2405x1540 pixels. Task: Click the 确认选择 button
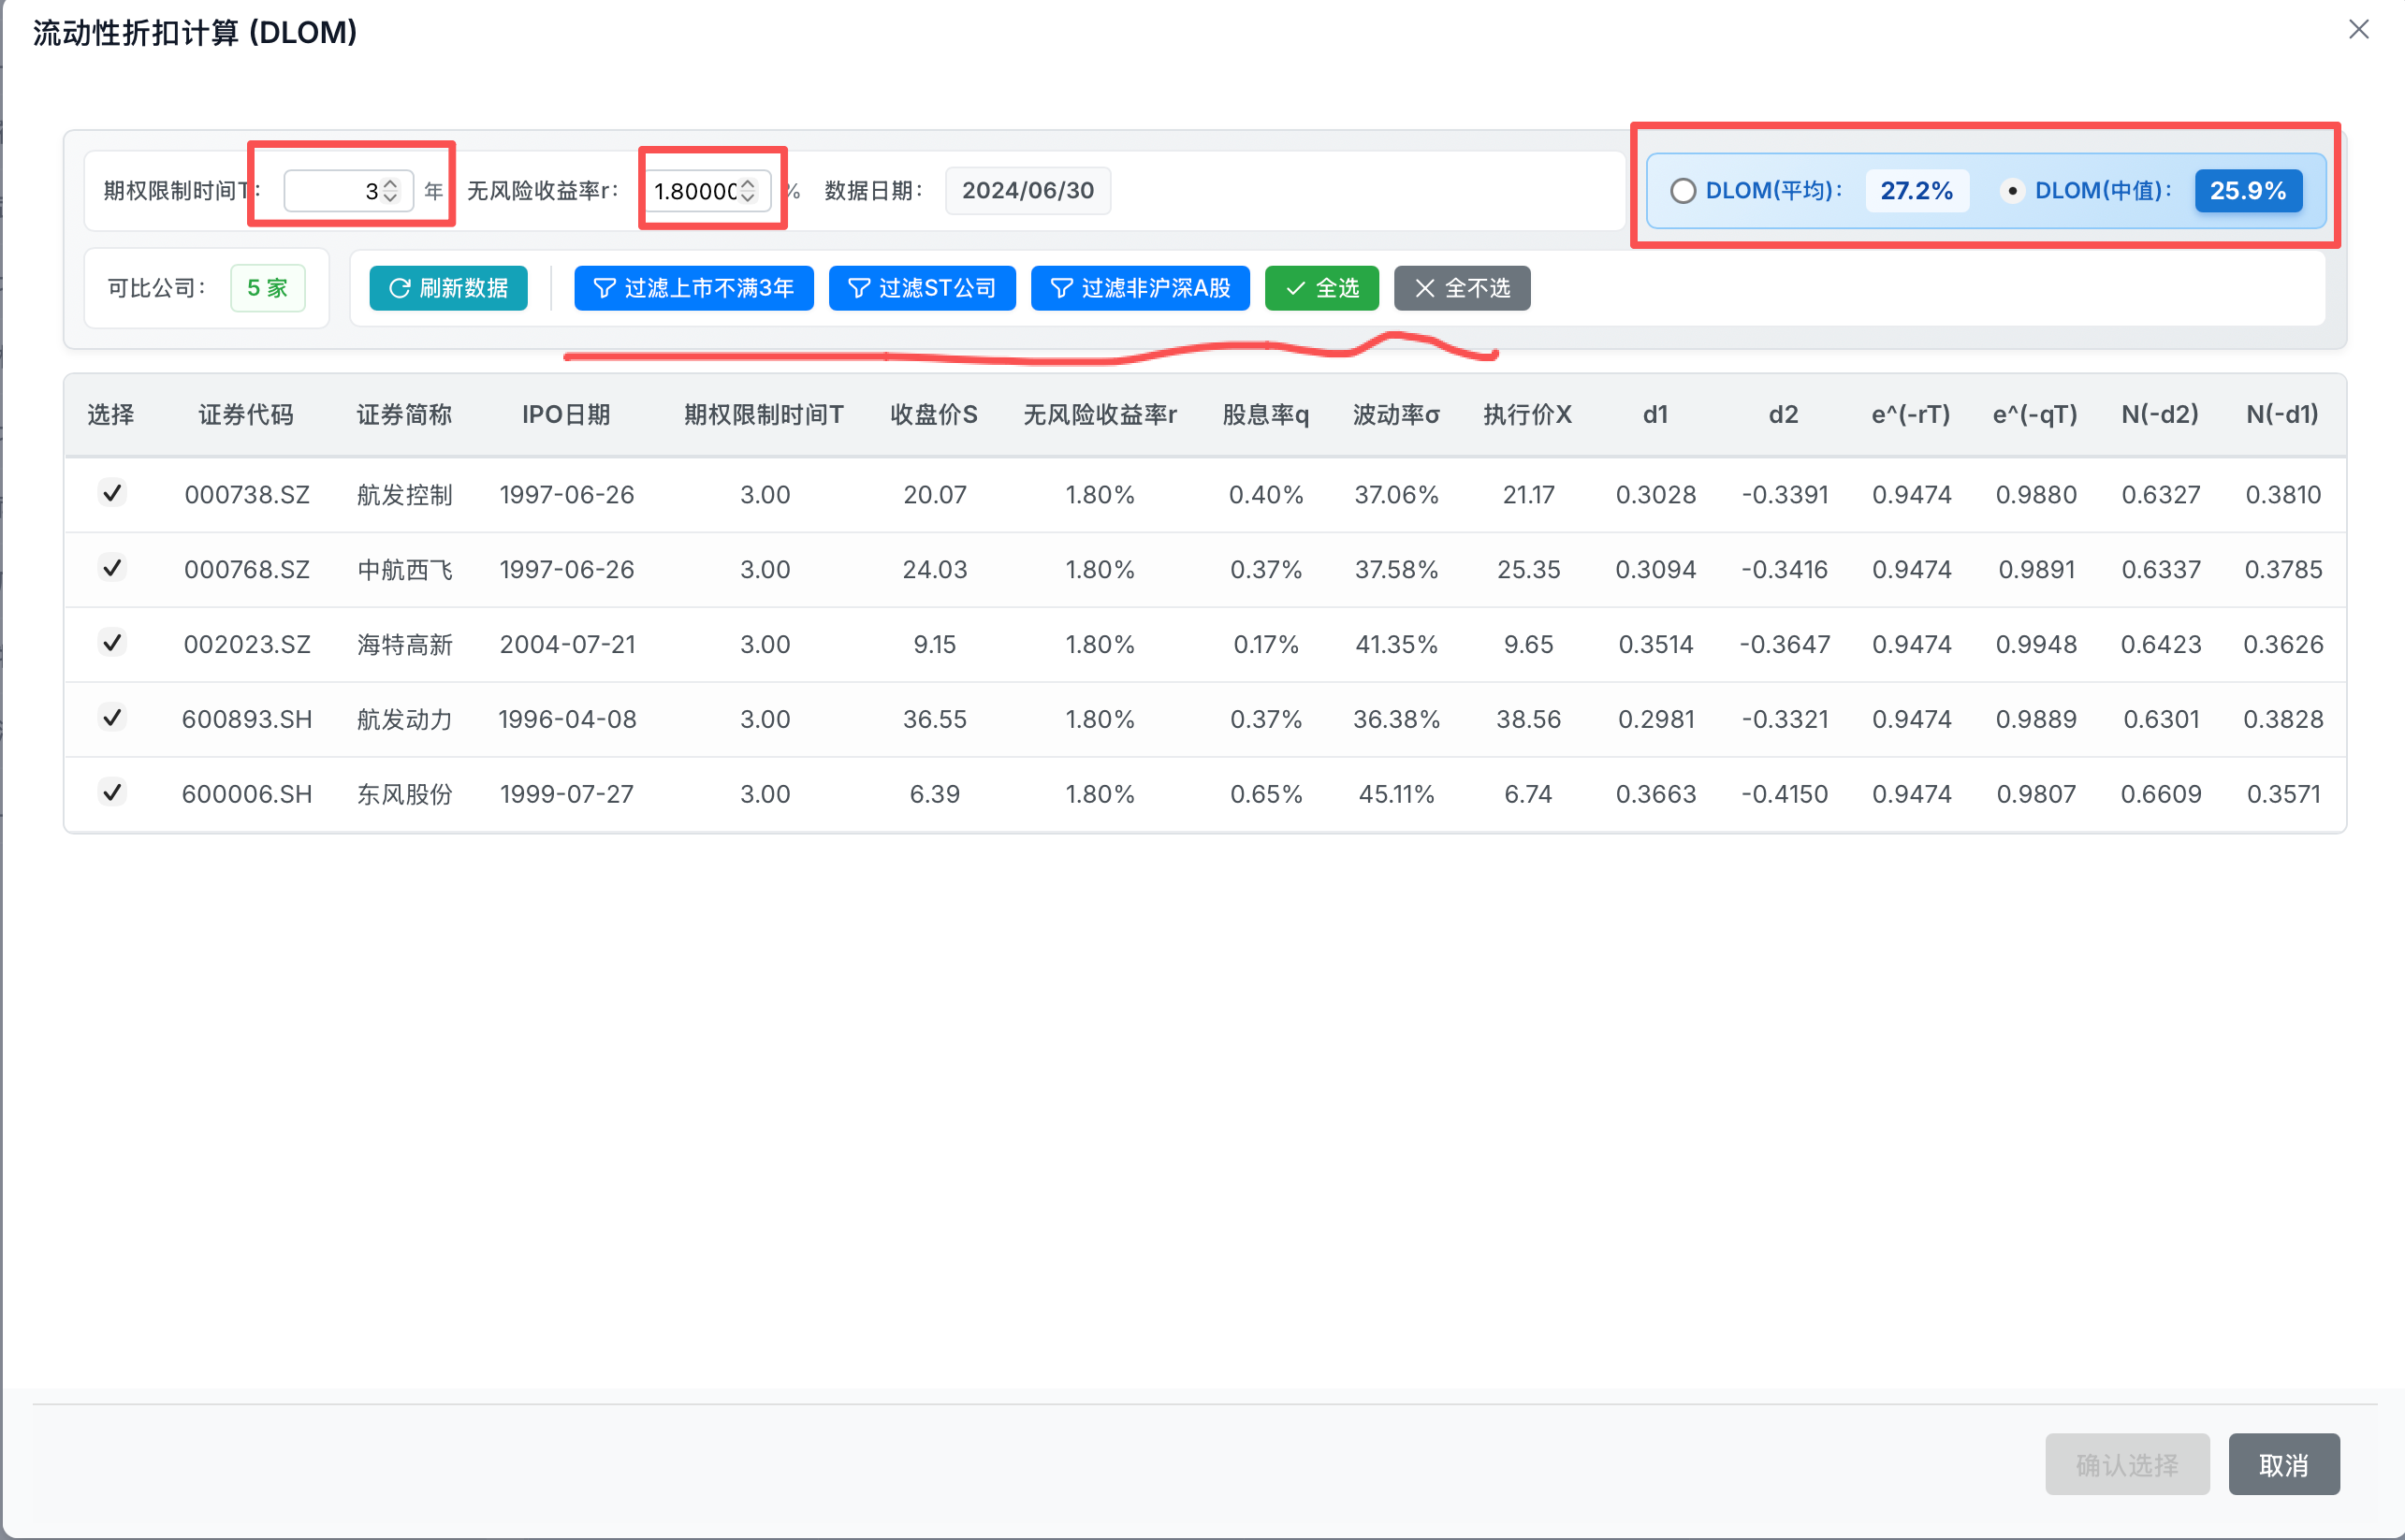(2127, 1464)
